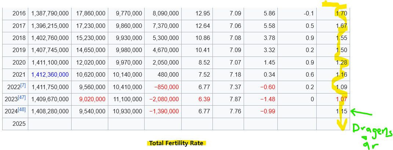Select the −850,000 natural change cell

(166, 87)
